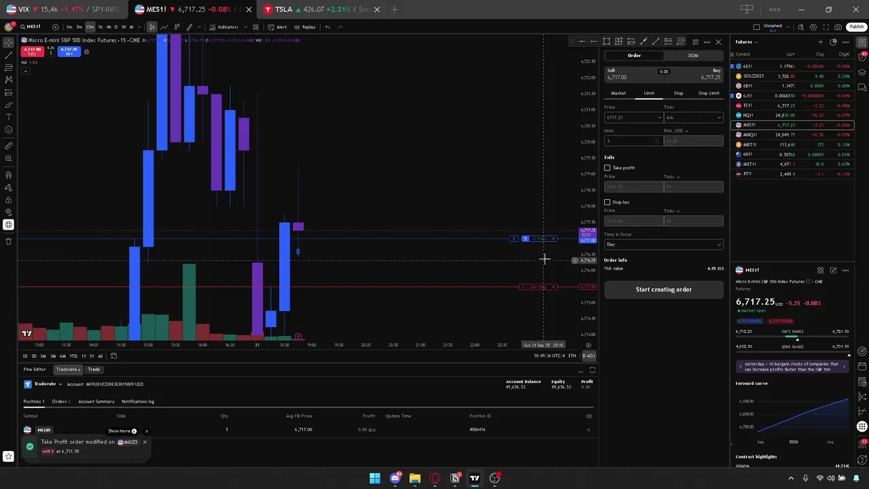Select the 5m timeframe
Image resolution: width=869 pixels, height=489 pixels.
pos(79,27)
